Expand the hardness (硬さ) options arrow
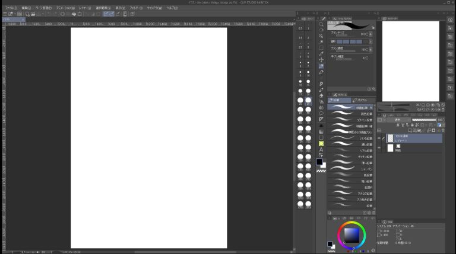The image size is (456, 254). (370, 41)
